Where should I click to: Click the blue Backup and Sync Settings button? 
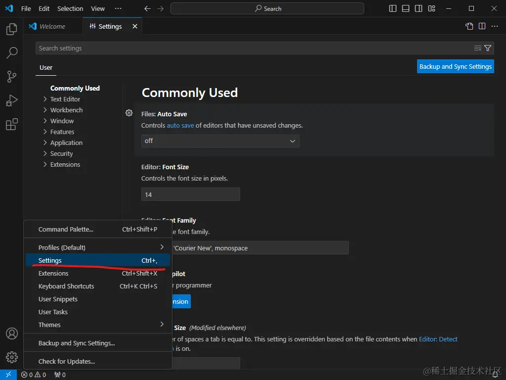point(455,66)
